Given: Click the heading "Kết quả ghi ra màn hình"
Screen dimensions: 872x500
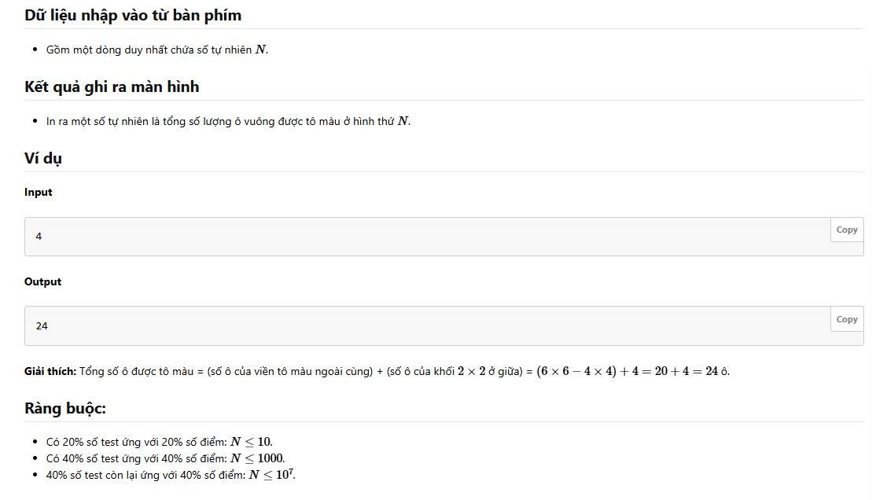Looking at the screenshot, I should (x=112, y=86).
